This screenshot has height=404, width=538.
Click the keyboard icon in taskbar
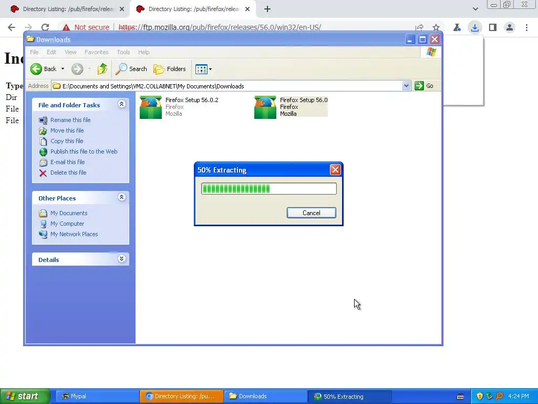click(460, 397)
